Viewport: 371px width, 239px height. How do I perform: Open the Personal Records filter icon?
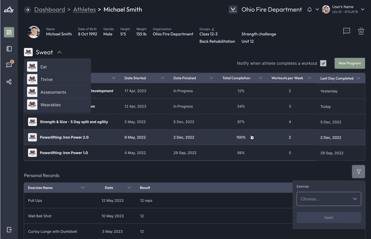coord(358,172)
